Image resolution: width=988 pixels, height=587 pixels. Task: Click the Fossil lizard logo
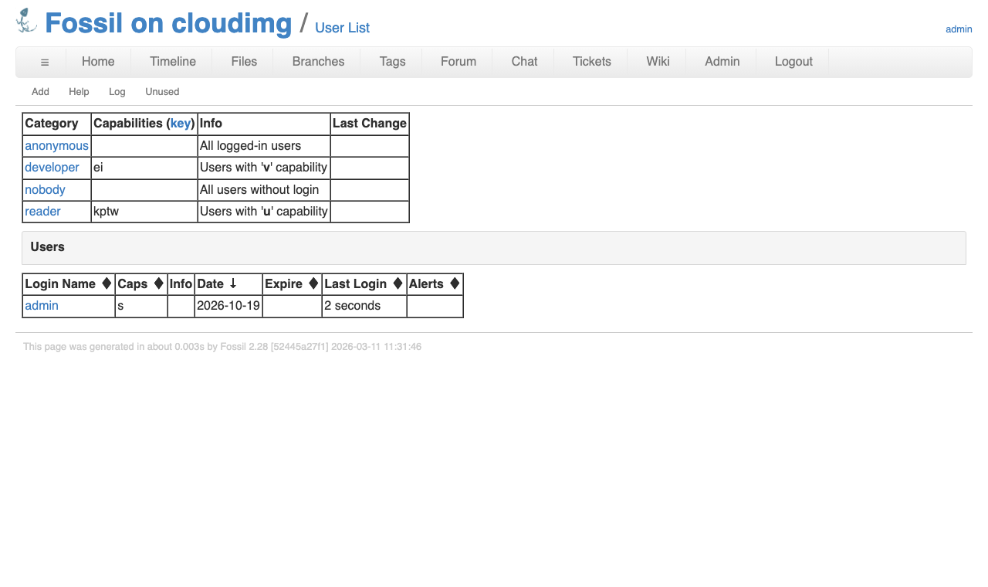click(x=26, y=21)
